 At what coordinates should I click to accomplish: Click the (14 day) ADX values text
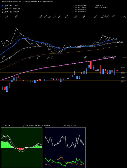coord(71,126)
